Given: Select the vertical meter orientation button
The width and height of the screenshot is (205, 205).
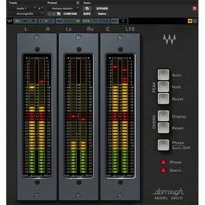Looking at the screenshot, I should [17, 21].
